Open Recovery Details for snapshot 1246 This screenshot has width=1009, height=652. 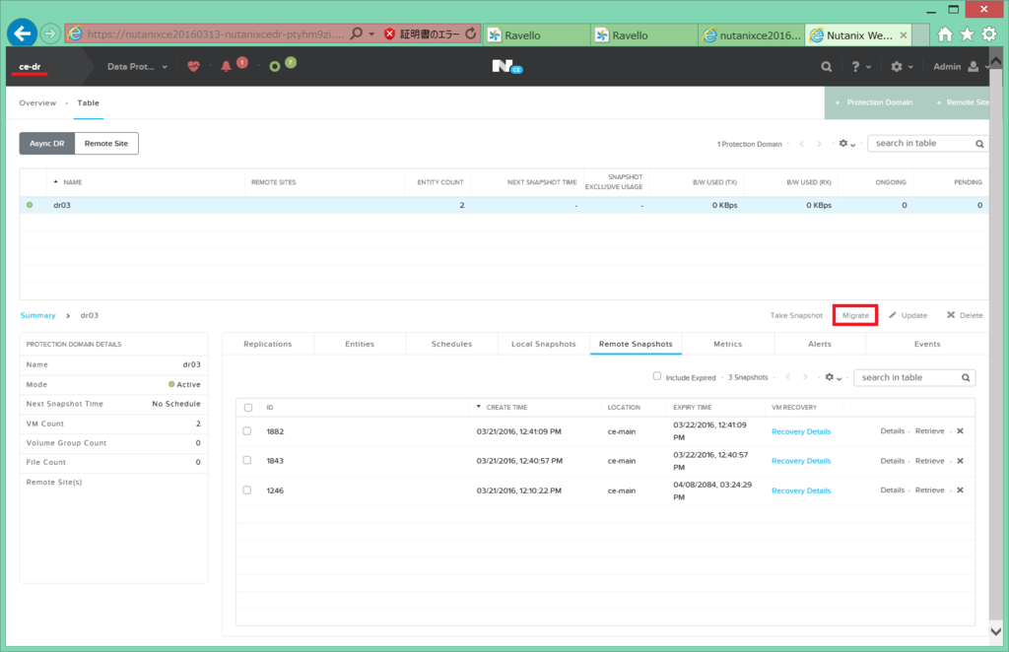[801, 490]
